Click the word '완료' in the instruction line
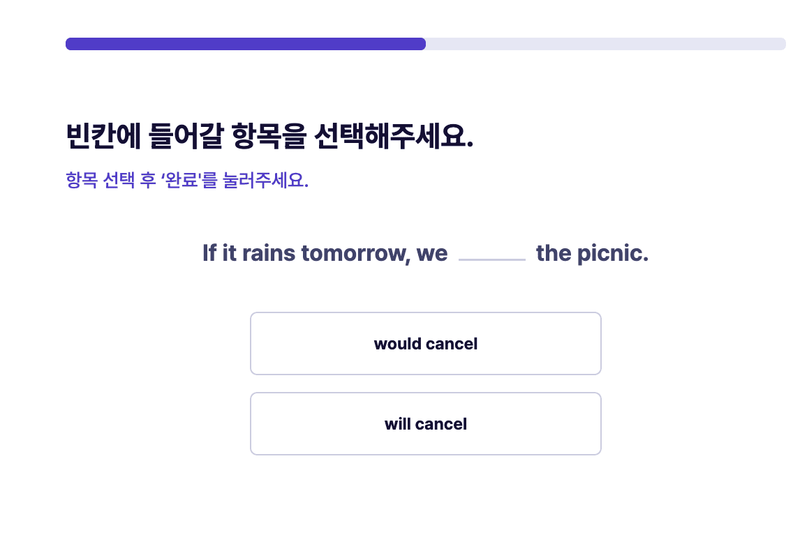This screenshot has width=793, height=544. [181, 180]
